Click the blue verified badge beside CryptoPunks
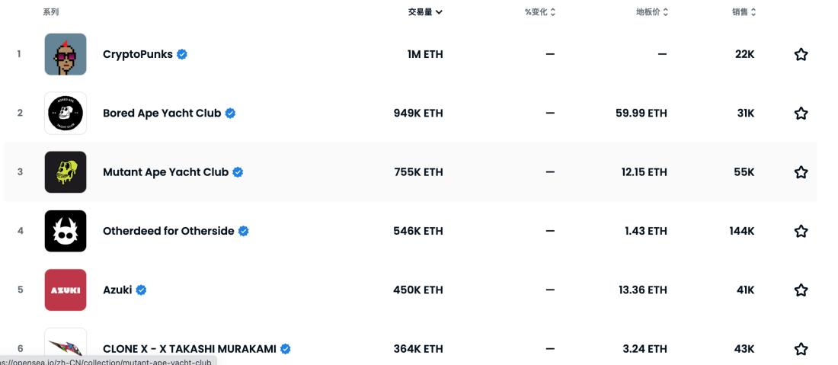838x365 pixels. tap(183, 54)
